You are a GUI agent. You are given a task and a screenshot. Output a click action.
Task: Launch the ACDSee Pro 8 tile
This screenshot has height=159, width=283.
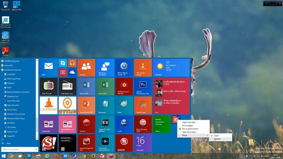click(124, 87)
